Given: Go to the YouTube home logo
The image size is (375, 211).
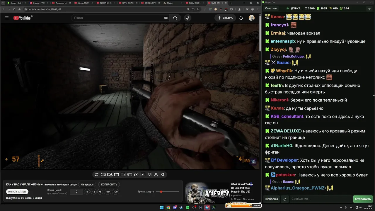Looking at the screenshot, I should [22, 18].
